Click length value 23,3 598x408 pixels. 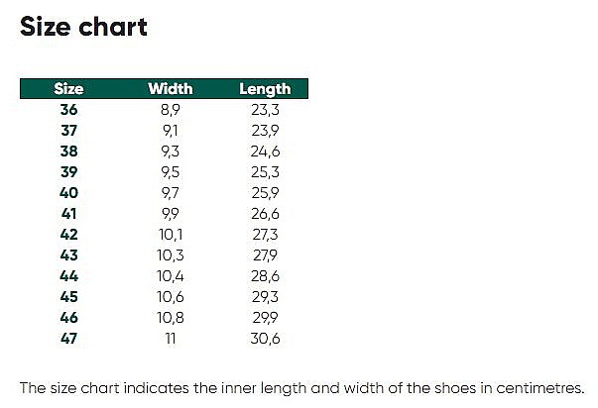point(265,110)
